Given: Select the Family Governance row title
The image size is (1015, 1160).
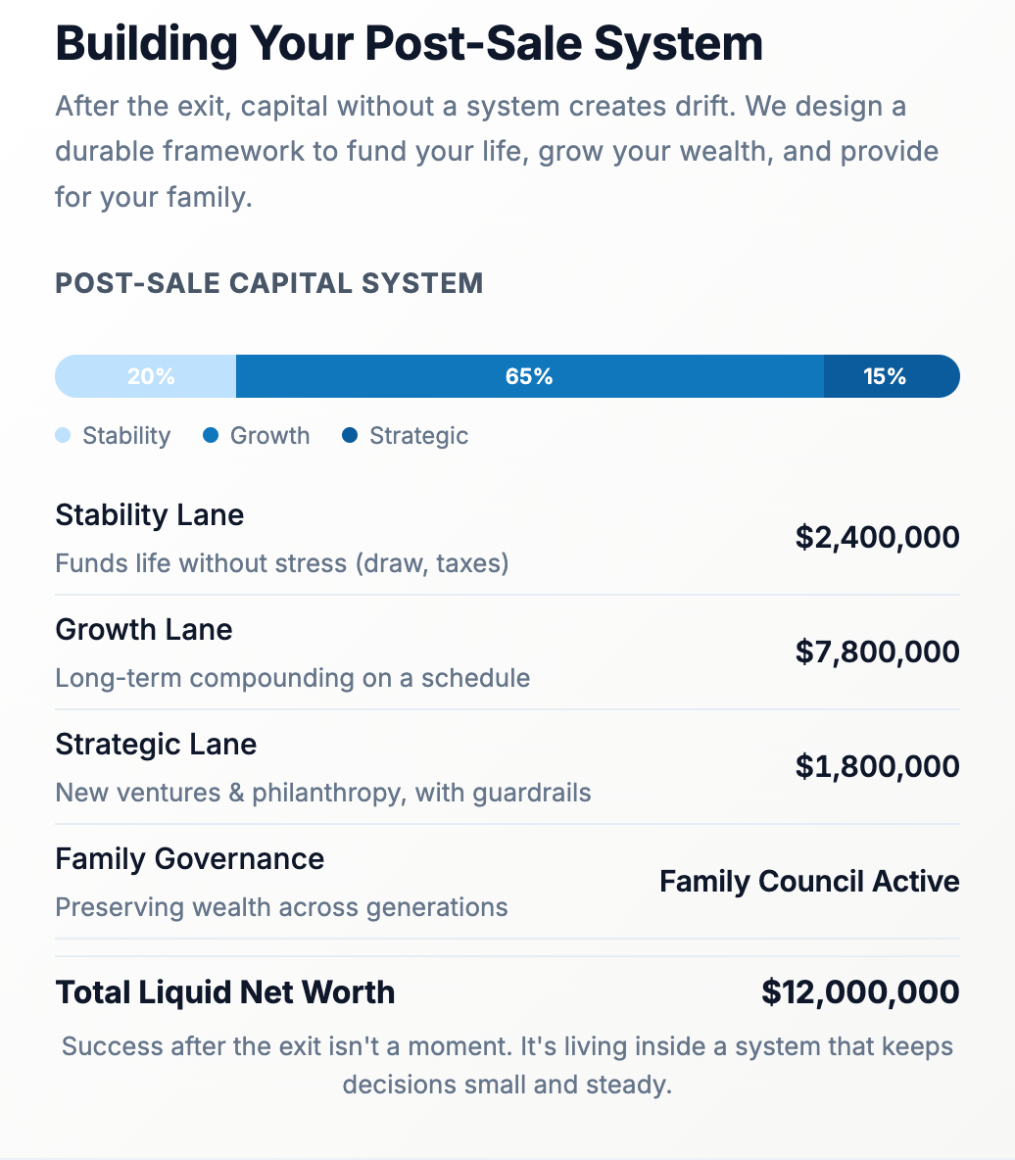Looking at the screenshot, I should pos(189,859).
